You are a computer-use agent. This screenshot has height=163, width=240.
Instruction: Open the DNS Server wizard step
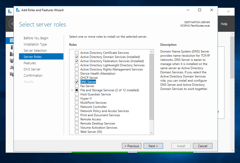tap(32, 69)
